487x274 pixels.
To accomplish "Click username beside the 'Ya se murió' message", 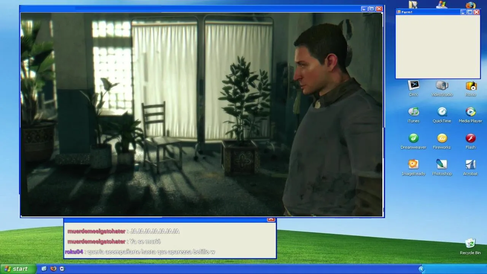I will tap(96, 242).
